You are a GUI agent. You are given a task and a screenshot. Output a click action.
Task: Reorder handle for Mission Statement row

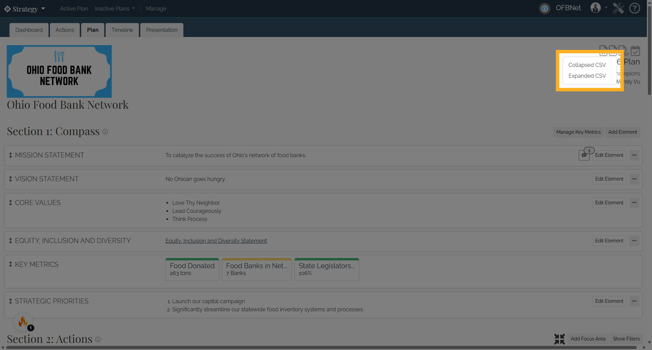coord(11,155)
